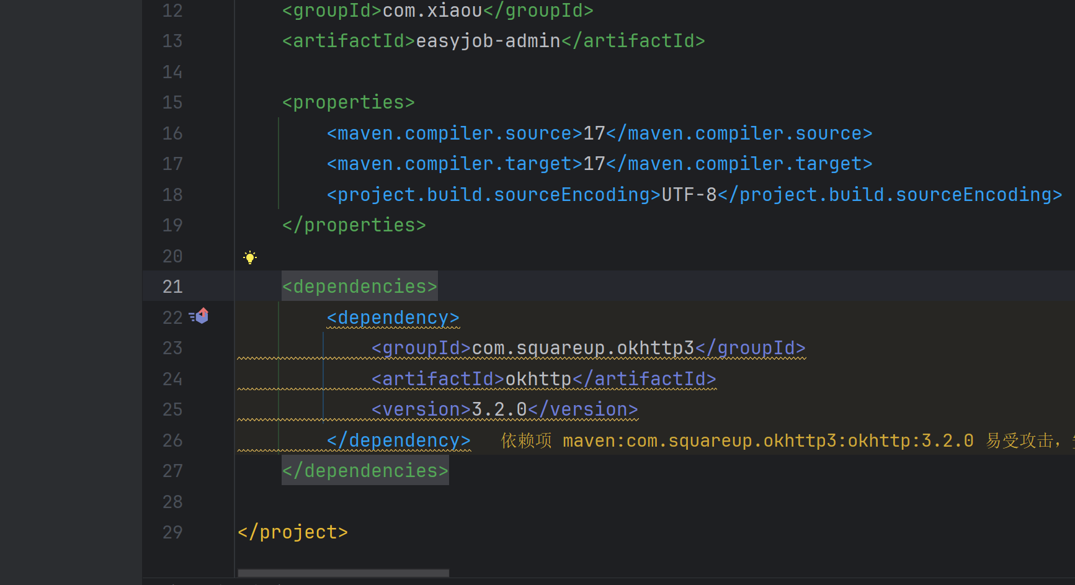The image size is (1075, 585).
Task: Click line number 29 in the gutter
Action: [172, 532]
